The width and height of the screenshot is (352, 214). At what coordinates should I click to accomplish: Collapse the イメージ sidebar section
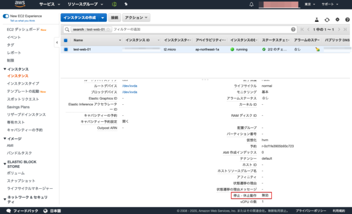5,139
